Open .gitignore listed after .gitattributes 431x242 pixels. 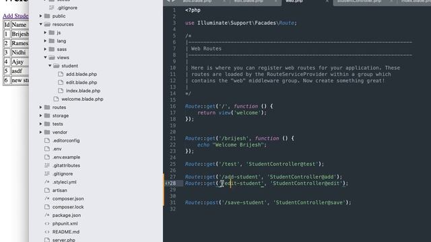tap(63, 173)
